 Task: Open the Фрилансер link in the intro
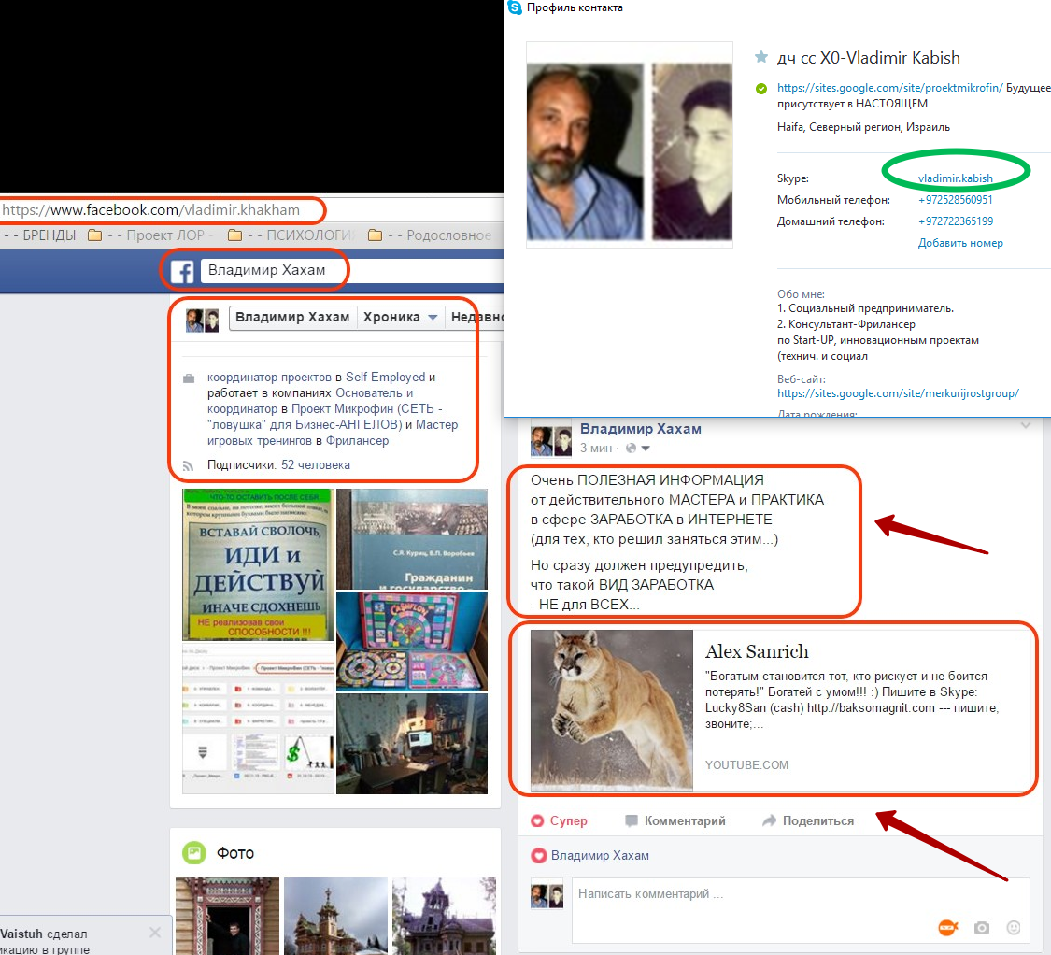[357, 441]
